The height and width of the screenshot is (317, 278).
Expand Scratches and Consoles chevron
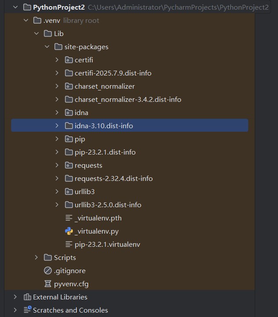pos(15,310)
